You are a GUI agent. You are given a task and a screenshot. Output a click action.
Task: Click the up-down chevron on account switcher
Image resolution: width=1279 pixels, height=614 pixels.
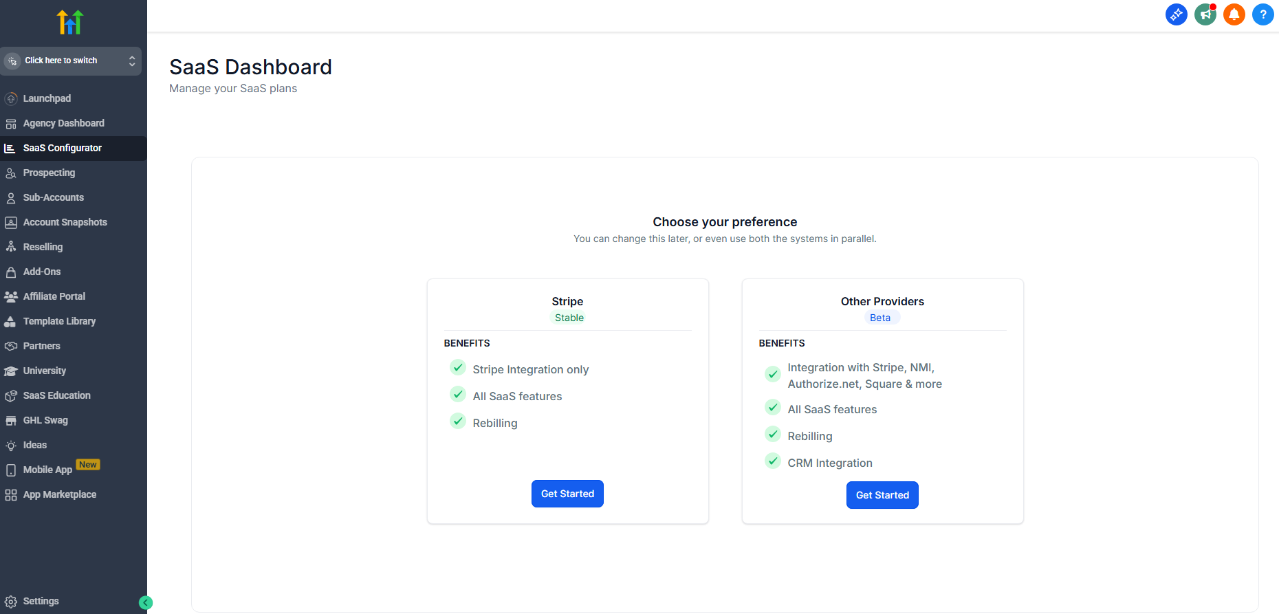click(x=132, y=61)
